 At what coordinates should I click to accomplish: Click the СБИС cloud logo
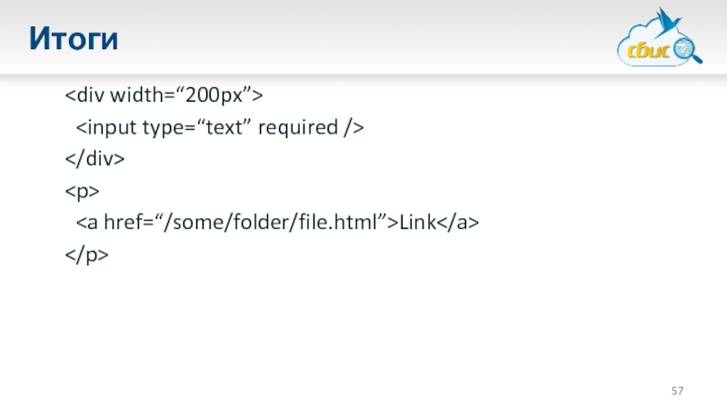pos(656,43)
